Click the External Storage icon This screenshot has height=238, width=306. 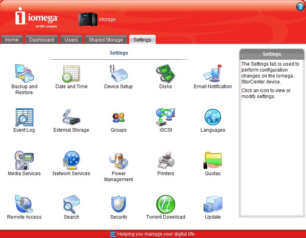71,117
